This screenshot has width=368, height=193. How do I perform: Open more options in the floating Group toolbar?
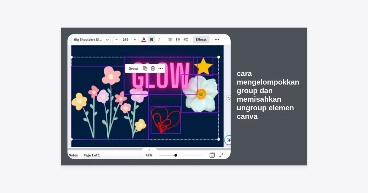pyautogui.click(x=160, y=68)
